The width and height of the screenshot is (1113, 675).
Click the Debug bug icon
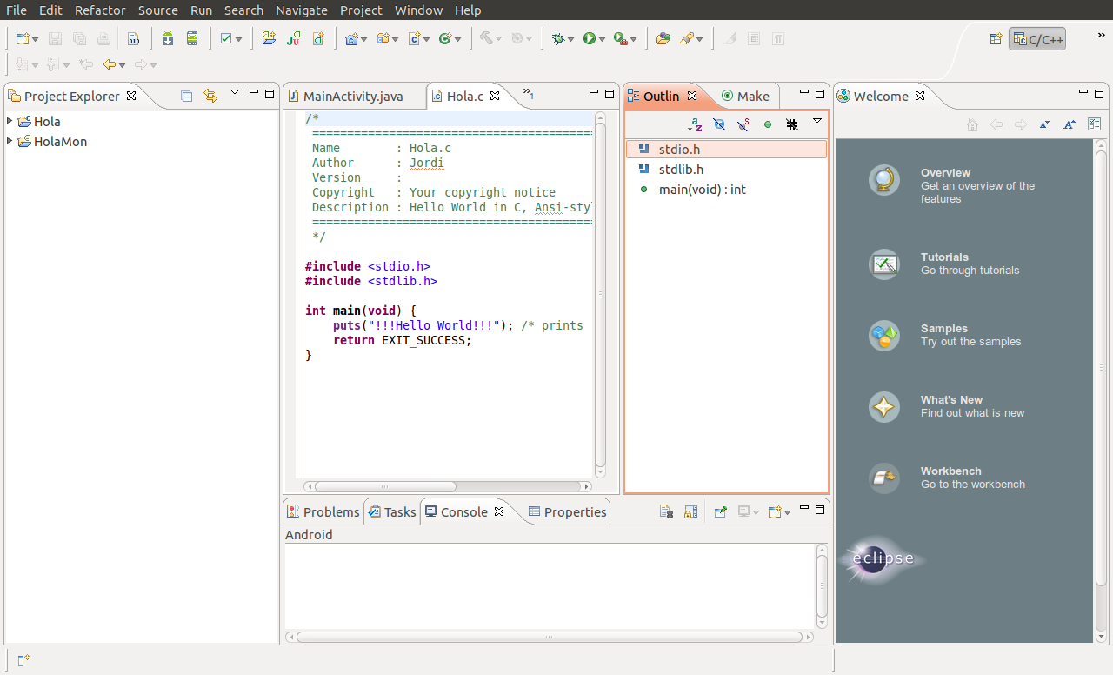click(559, 39)
